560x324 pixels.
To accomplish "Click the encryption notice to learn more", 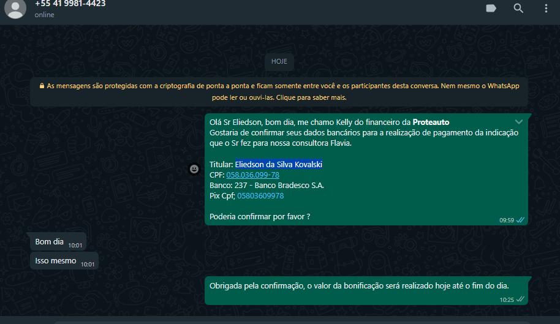I will tap(279, 92).
